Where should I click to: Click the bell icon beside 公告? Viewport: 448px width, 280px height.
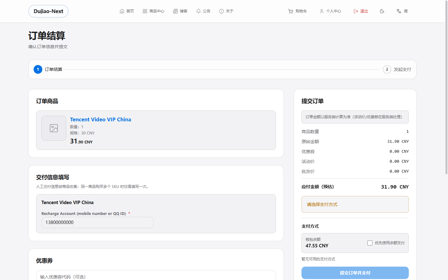click(x=198, y=11)
